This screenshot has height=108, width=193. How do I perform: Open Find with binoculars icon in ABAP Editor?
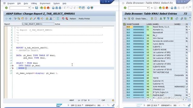57,8
